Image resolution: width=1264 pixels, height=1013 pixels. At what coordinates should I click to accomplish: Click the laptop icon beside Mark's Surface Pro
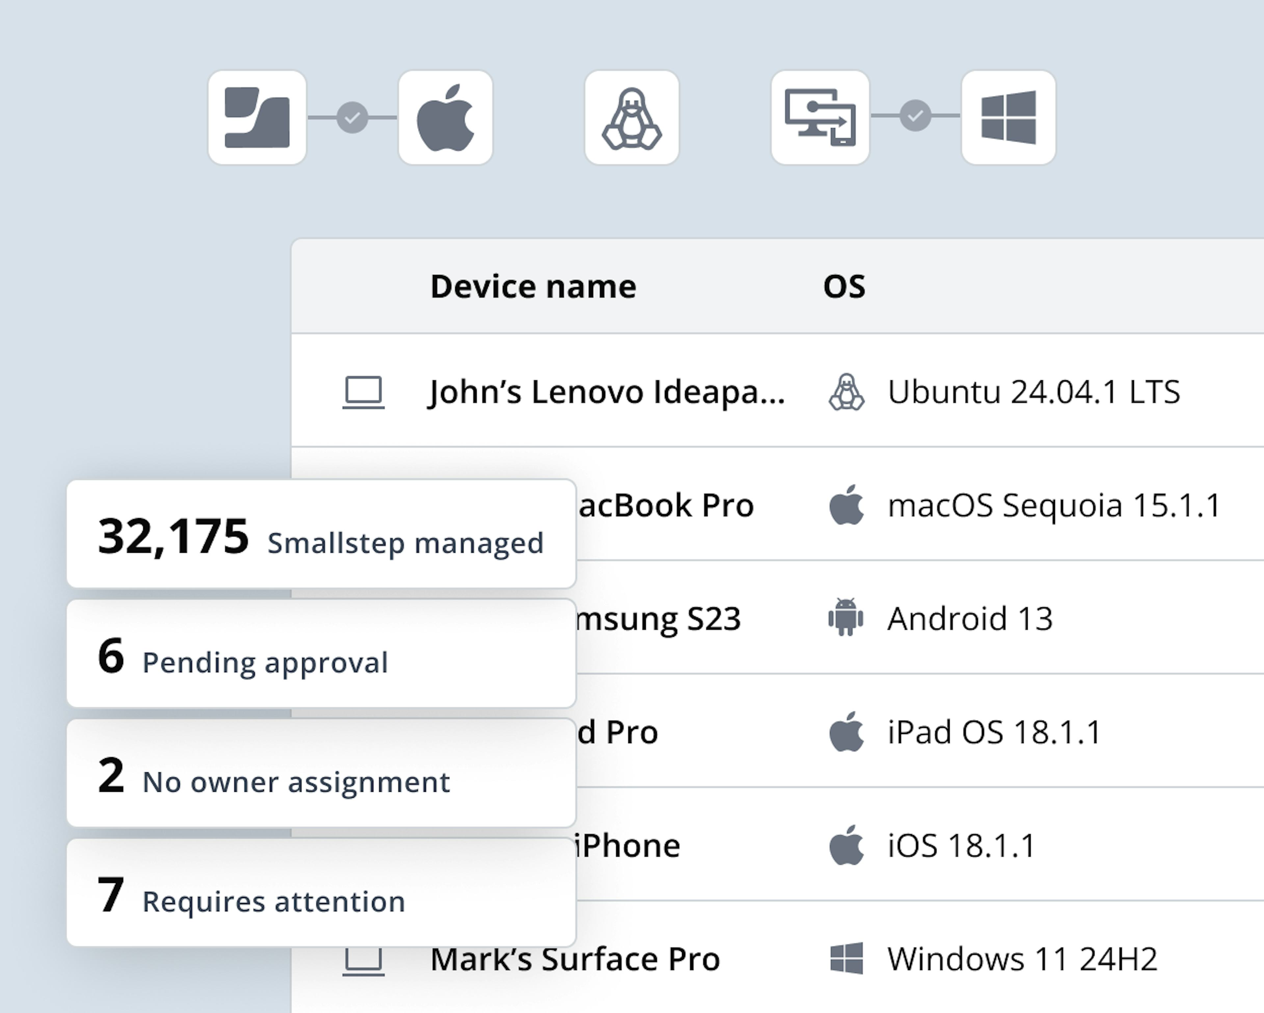pyautogui.click(x=364, y=958)
